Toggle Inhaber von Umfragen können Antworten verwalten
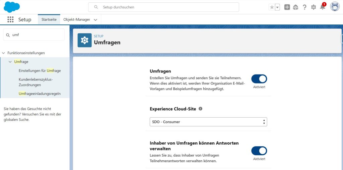This screenshot has width=343, height=170. (259, 151)
